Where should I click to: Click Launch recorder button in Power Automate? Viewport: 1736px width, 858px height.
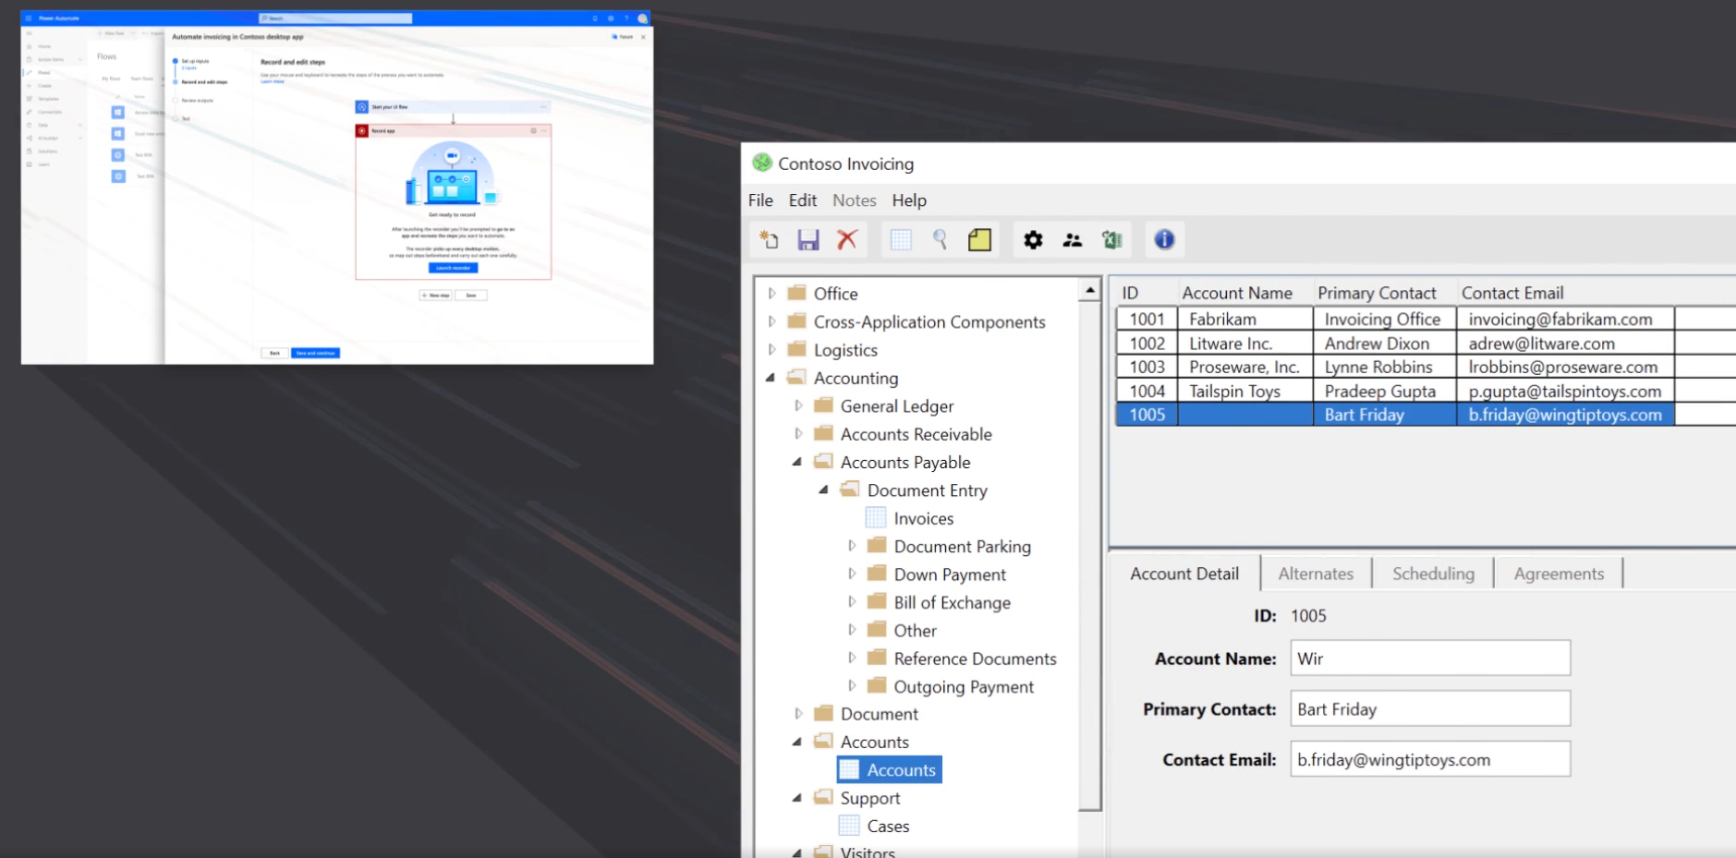(x=453, y=268)
